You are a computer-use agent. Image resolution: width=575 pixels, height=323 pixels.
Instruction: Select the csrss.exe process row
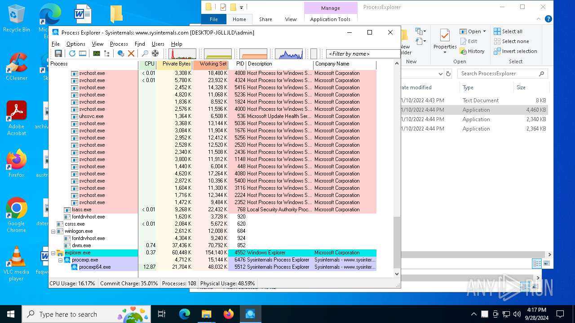(x=212, y=224)
